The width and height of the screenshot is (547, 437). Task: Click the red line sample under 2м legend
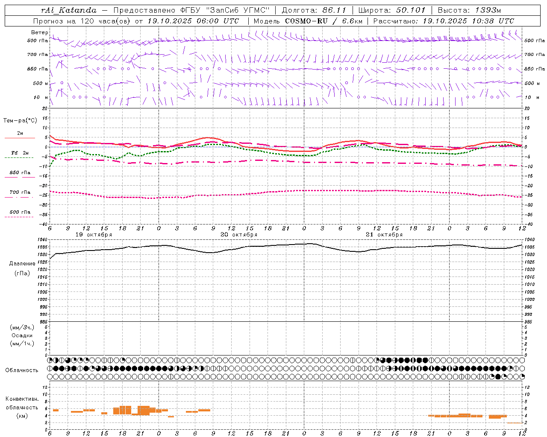tap(20, 138)
